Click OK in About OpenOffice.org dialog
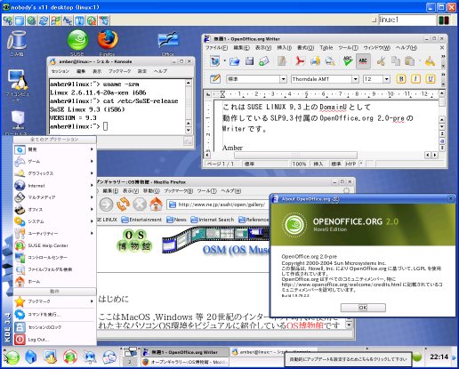Screen dimensions: 459x369 [x=363, y=308]
